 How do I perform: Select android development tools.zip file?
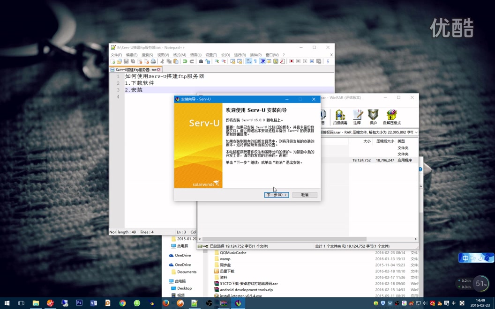click(x=243, y=290)
